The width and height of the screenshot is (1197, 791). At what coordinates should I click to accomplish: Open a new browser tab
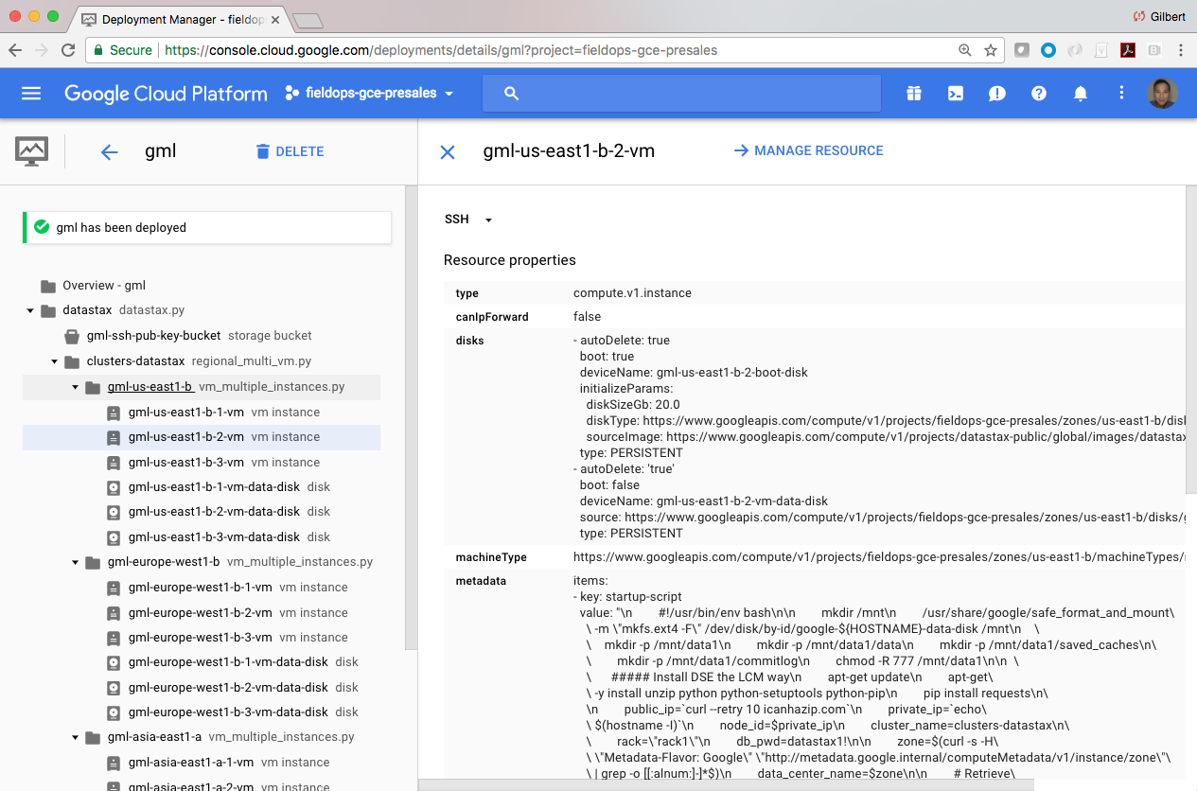pyautogui.click(x=308, y=21)
